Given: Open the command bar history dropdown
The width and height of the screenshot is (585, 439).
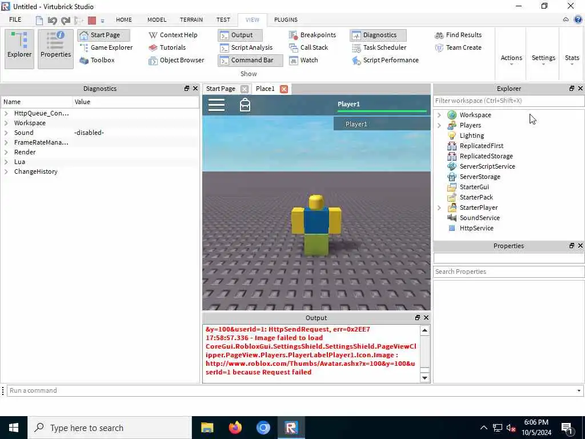Looking at the screenshot, I should tap(579, 391).
